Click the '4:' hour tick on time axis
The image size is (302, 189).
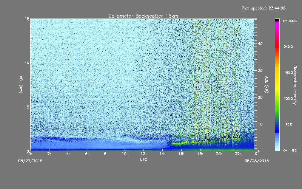pyautogui.click(x=68, y=154)
